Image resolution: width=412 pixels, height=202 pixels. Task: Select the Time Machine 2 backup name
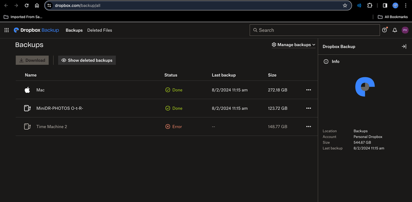pyautogui.click(x=51, y=127)
